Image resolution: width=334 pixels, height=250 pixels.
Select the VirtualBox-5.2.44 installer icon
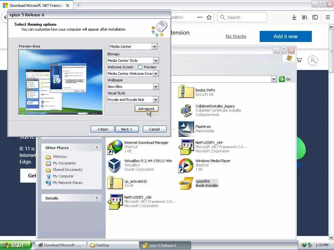115,165
